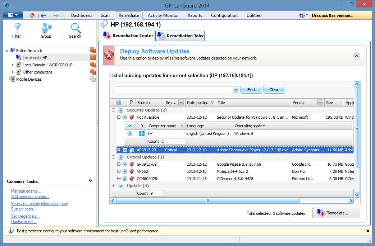The width and height of the screenshot is (375, 246).
Task: Open the search box dropdown arrow
Action: [x=236, y=90]
